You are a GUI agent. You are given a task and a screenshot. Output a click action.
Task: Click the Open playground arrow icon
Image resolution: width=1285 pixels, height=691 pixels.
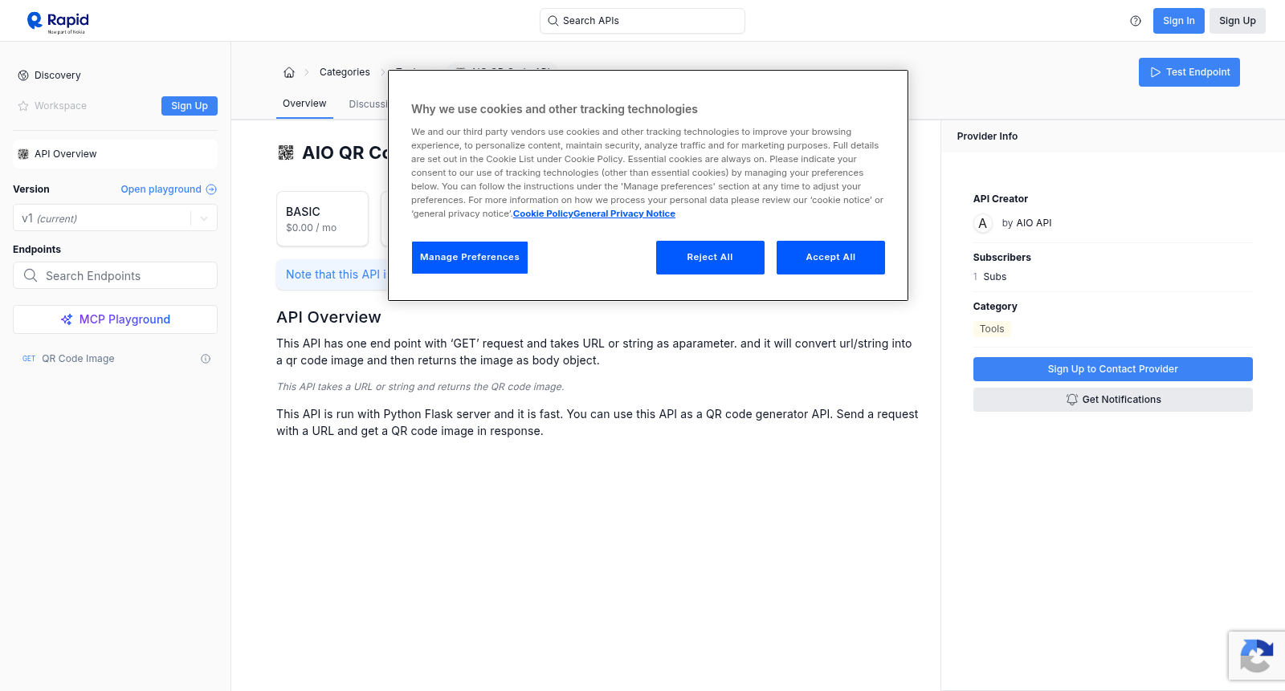click(211, 189)
